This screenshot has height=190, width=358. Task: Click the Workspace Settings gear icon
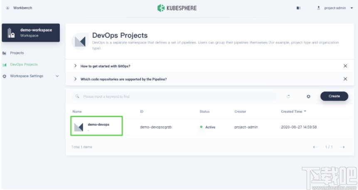tap(5, 76)
